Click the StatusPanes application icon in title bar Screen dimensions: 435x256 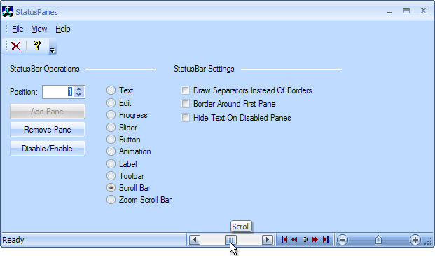coord(8,12)
